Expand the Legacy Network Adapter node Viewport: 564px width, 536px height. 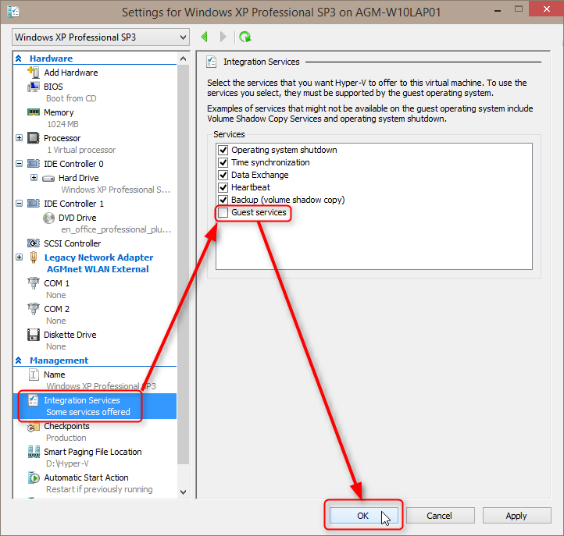(19, 257)
